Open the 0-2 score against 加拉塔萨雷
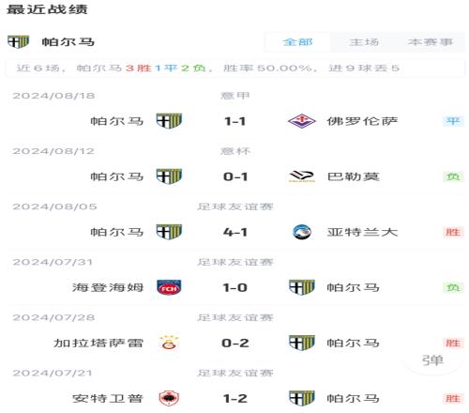 tap(235, 344)
